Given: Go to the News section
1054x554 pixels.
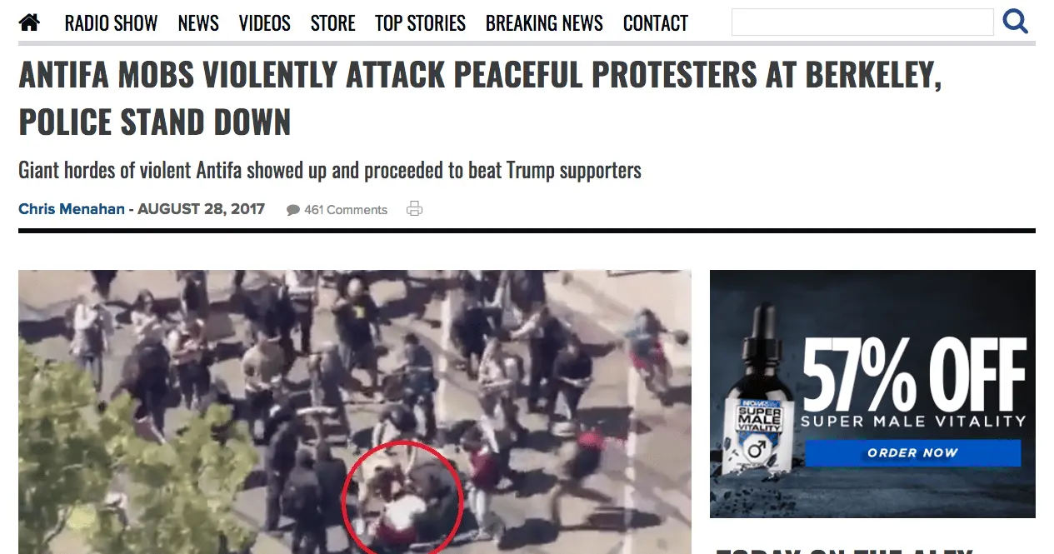Looking at the screenshot, I should 198,23.
